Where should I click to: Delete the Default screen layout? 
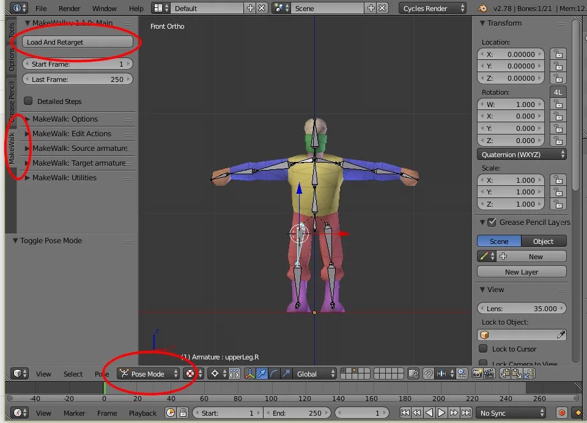pos(262,8)
